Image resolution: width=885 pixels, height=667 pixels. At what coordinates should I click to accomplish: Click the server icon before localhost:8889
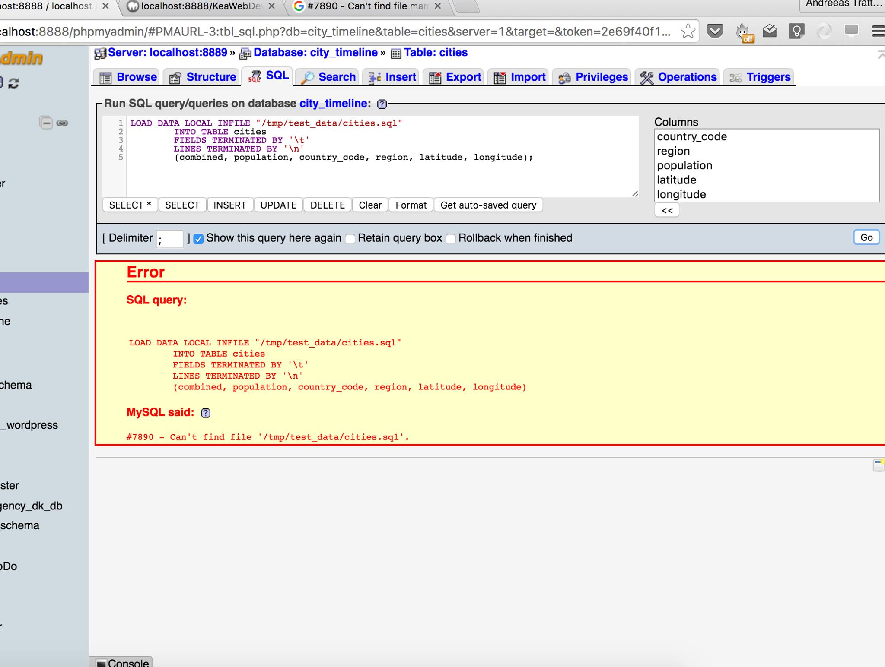(x=99, y=52)
